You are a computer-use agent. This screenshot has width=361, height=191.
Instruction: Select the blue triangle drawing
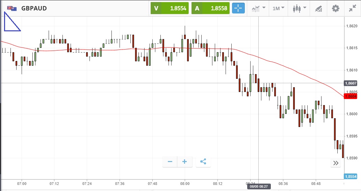point(10,24)
